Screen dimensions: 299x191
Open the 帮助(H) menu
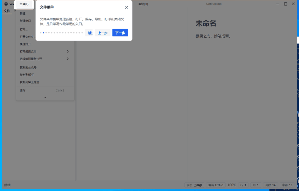click(143, 4)
